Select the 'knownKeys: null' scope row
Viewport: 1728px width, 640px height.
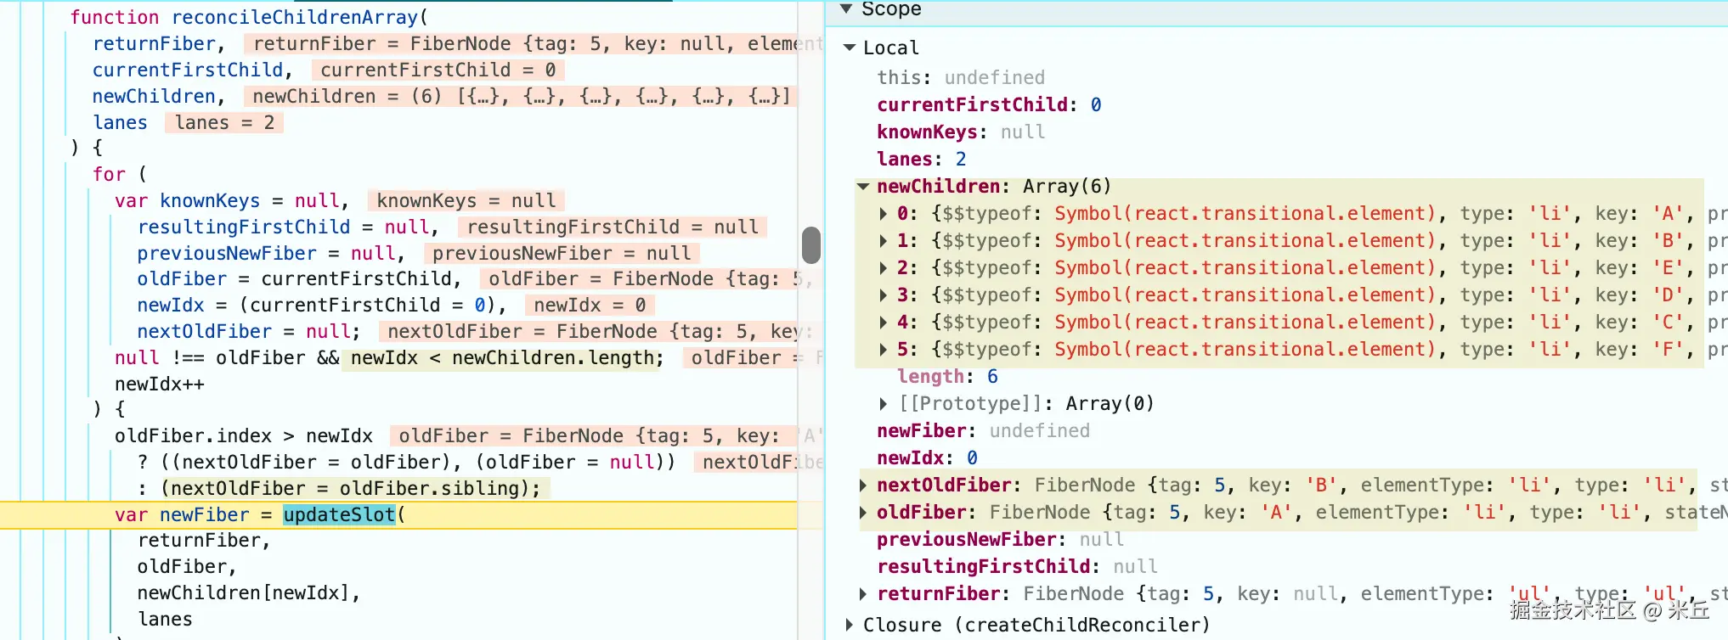(961, 132)
